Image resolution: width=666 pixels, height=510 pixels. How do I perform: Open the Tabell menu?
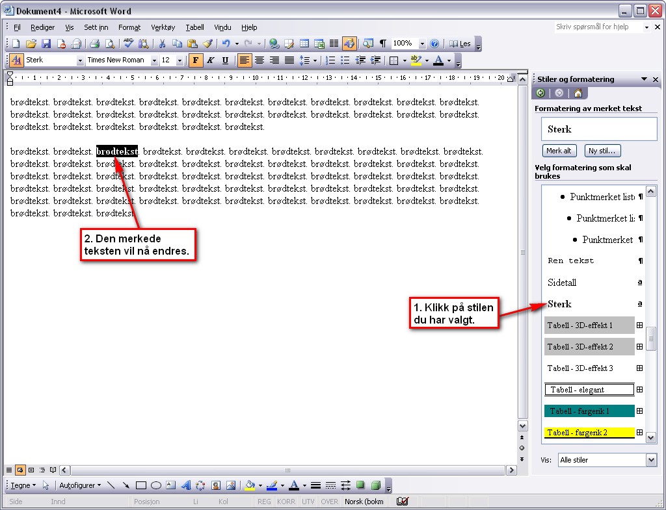194,27
